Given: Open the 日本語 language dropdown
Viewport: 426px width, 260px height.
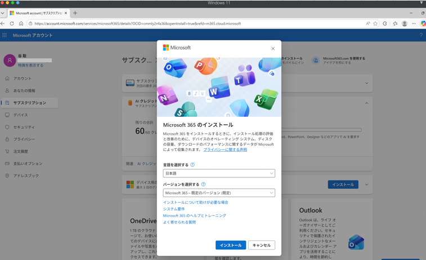Looking at the screenshot, I should click(x=219, y=174).
